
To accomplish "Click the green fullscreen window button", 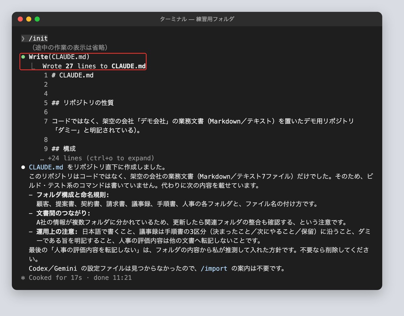I will coord(37,19).
